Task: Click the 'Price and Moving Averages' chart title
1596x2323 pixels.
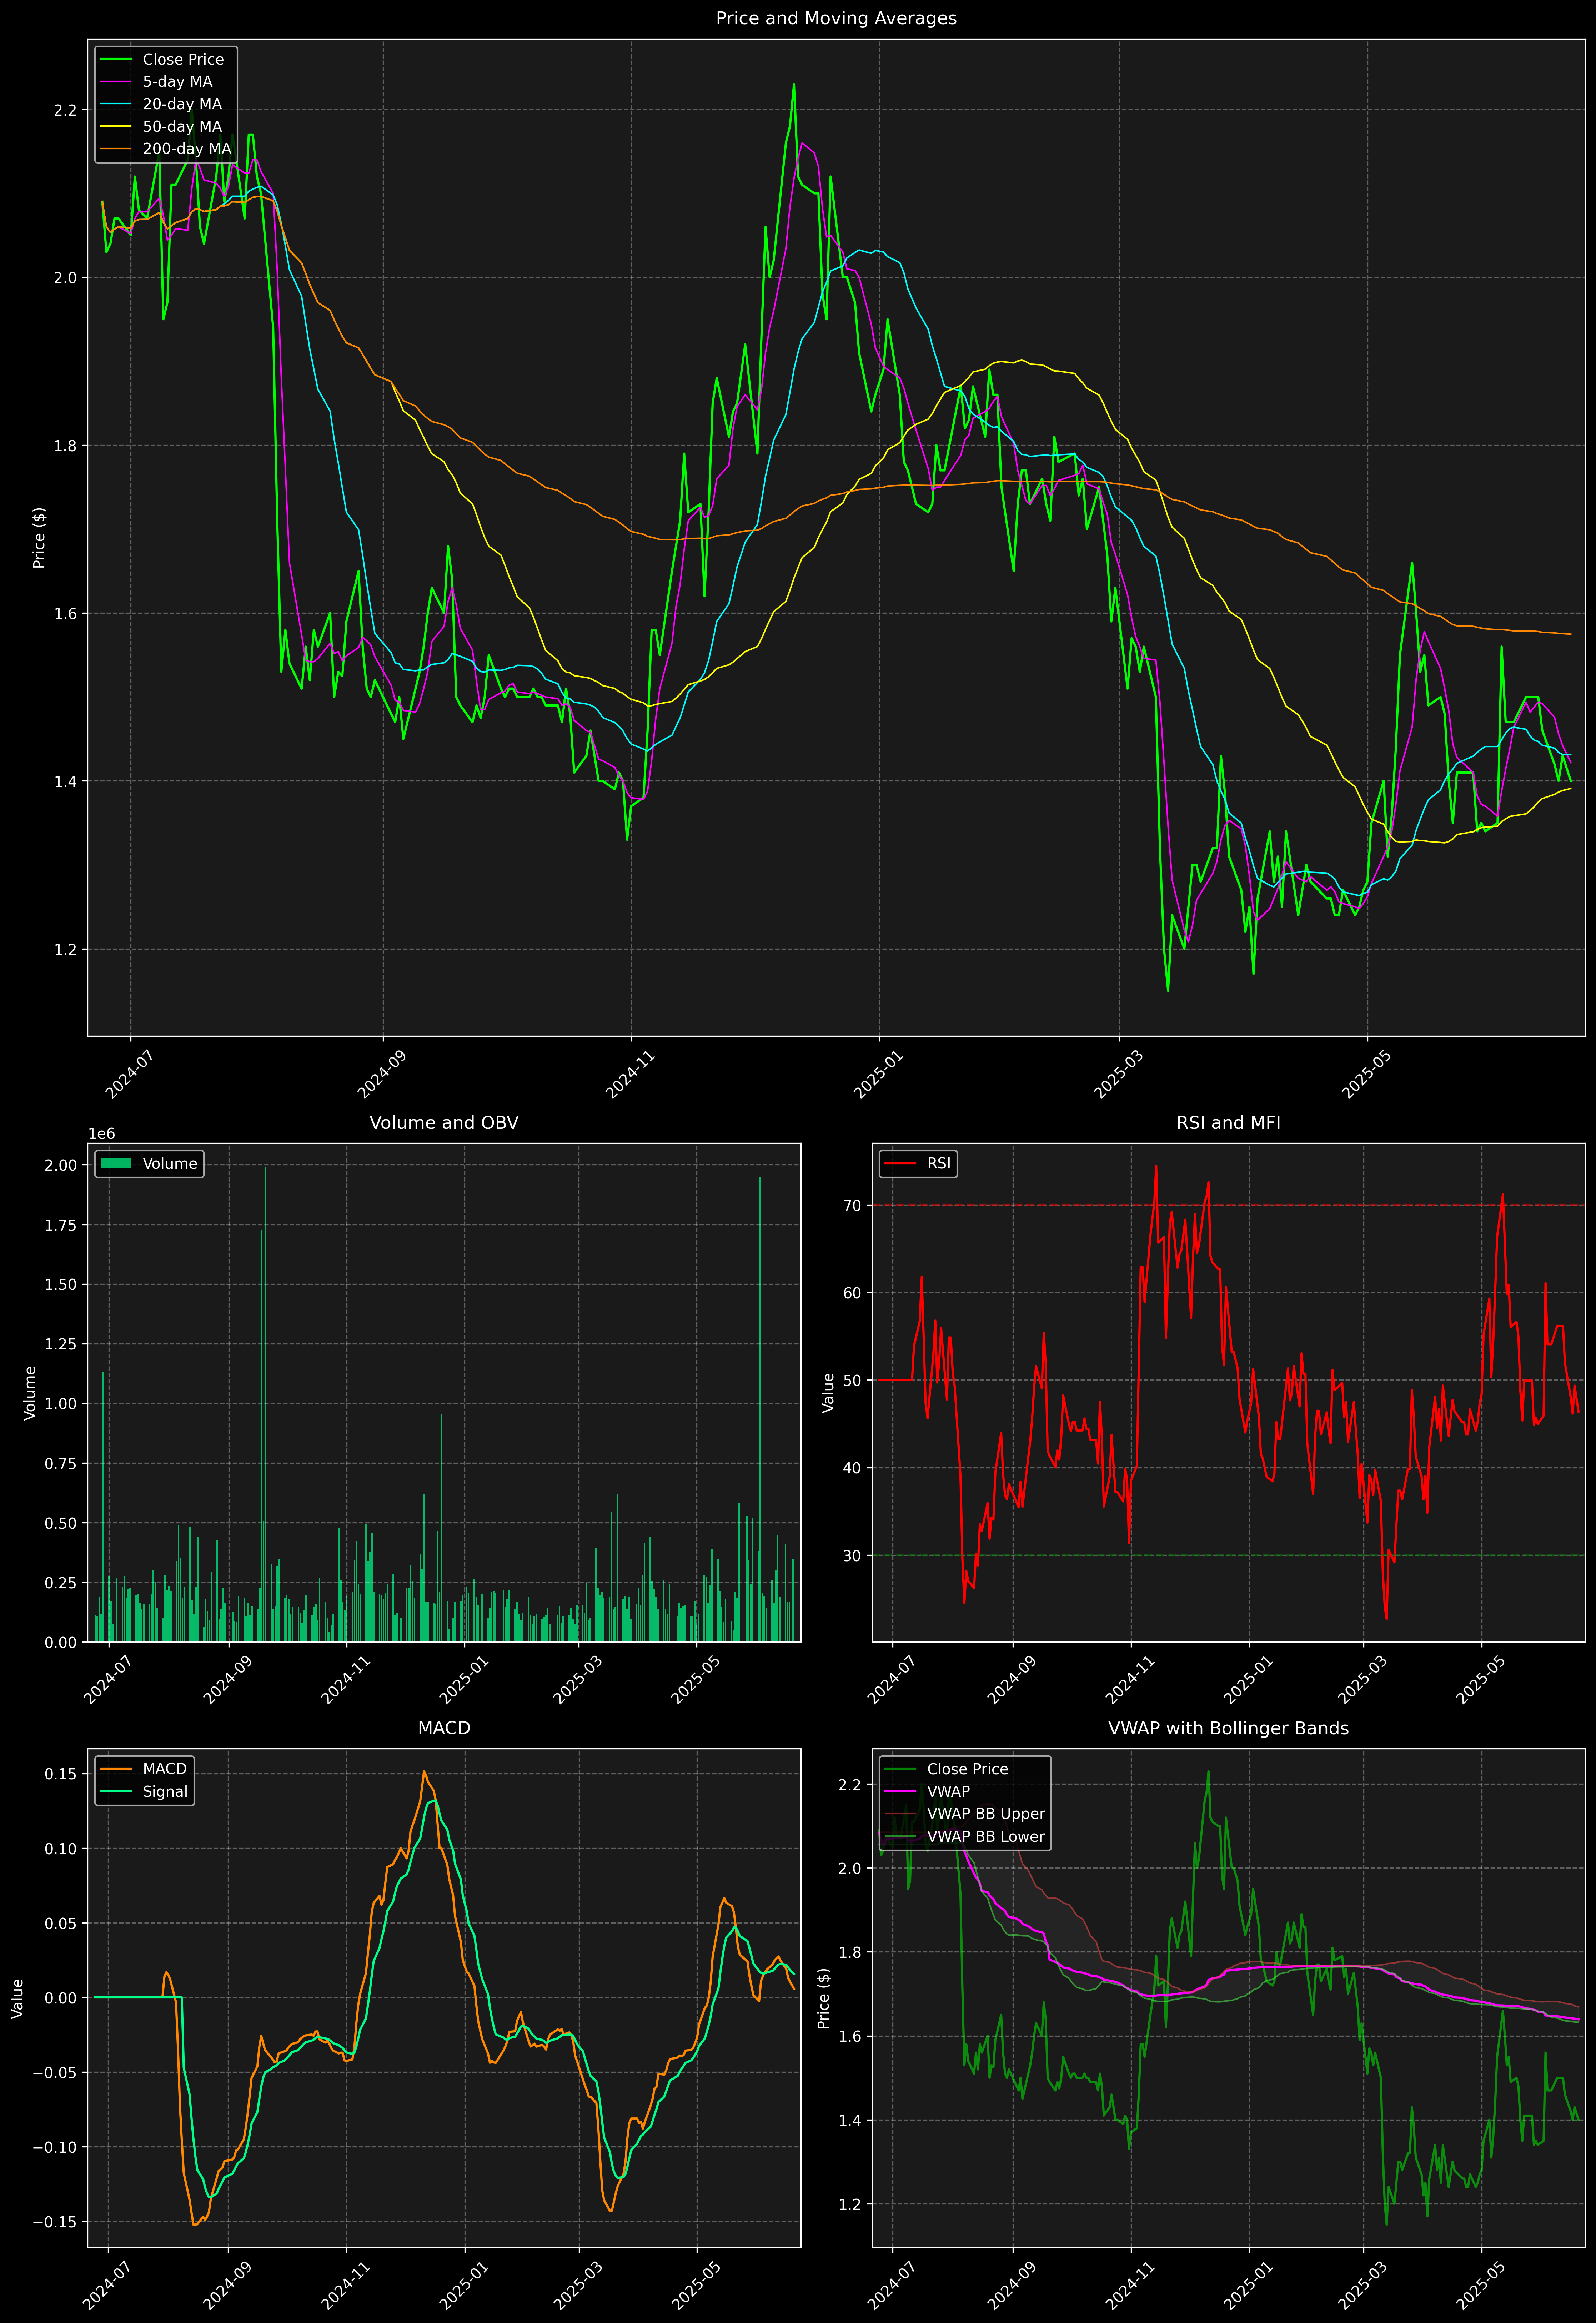Action: coord(836,18)
